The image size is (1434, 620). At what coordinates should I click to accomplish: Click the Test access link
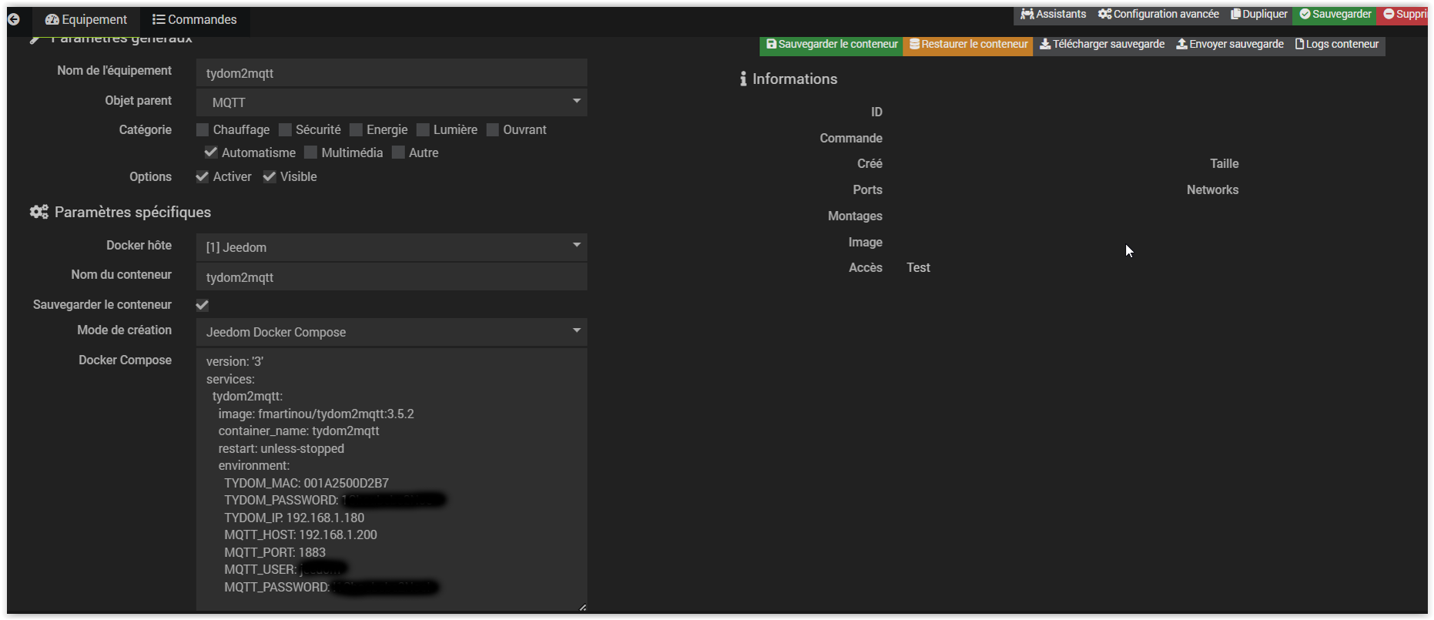pyautogui.click(x=918, y=267)
